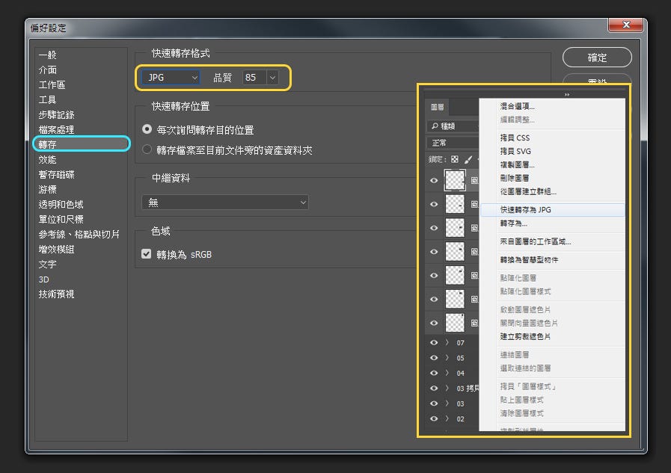The image size is (671, 473).
Task: Select 轉存 preferences category
Action: pos(82,144)
